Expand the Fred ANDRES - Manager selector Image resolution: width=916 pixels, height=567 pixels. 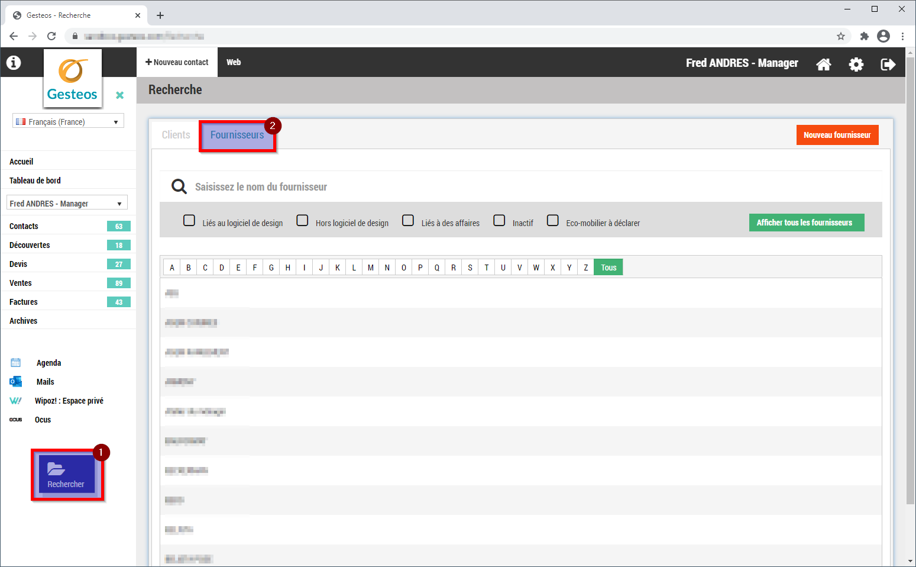(67, 203)
